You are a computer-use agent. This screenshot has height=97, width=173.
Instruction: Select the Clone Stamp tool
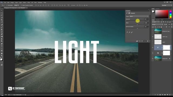coord(2,29)
